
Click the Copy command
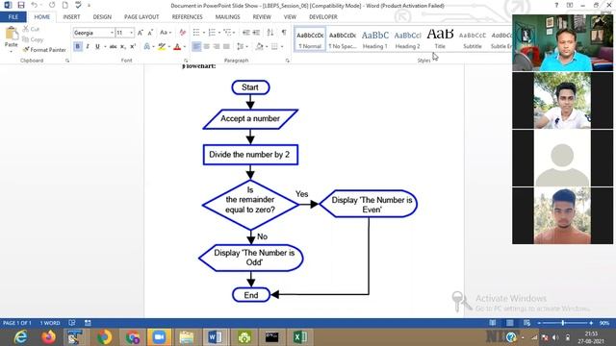tap(33, 39)
